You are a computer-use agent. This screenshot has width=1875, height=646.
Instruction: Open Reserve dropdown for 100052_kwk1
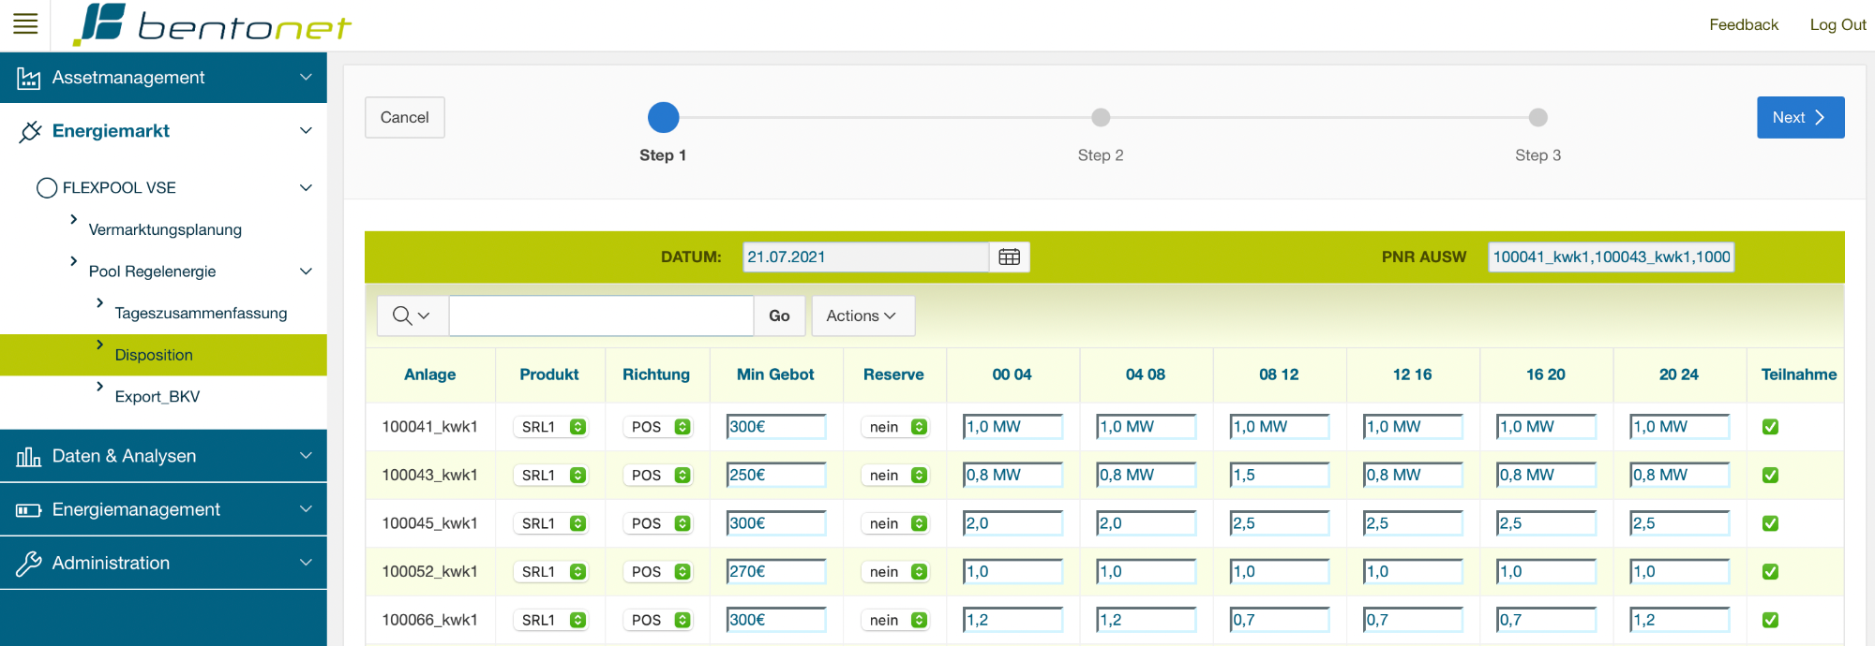(896, 572)
